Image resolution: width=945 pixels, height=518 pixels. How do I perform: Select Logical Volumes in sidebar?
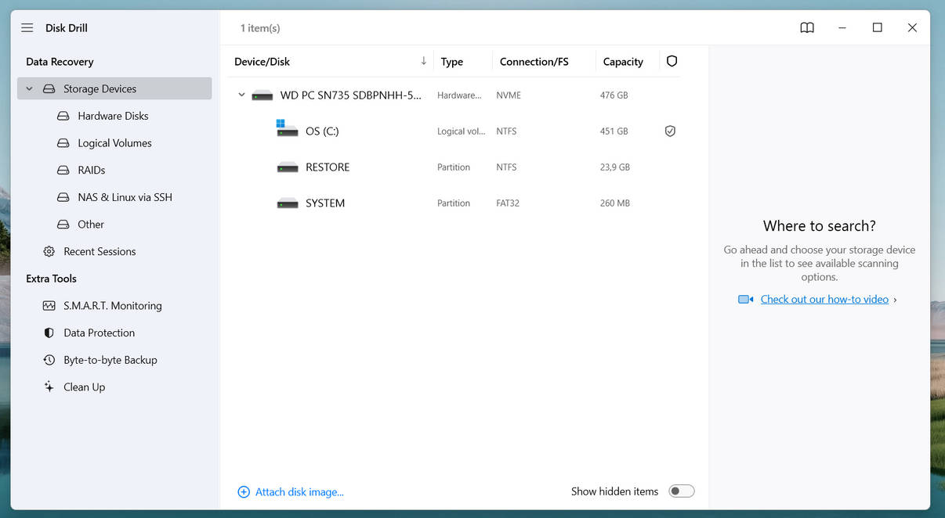(x=114, y=143)
